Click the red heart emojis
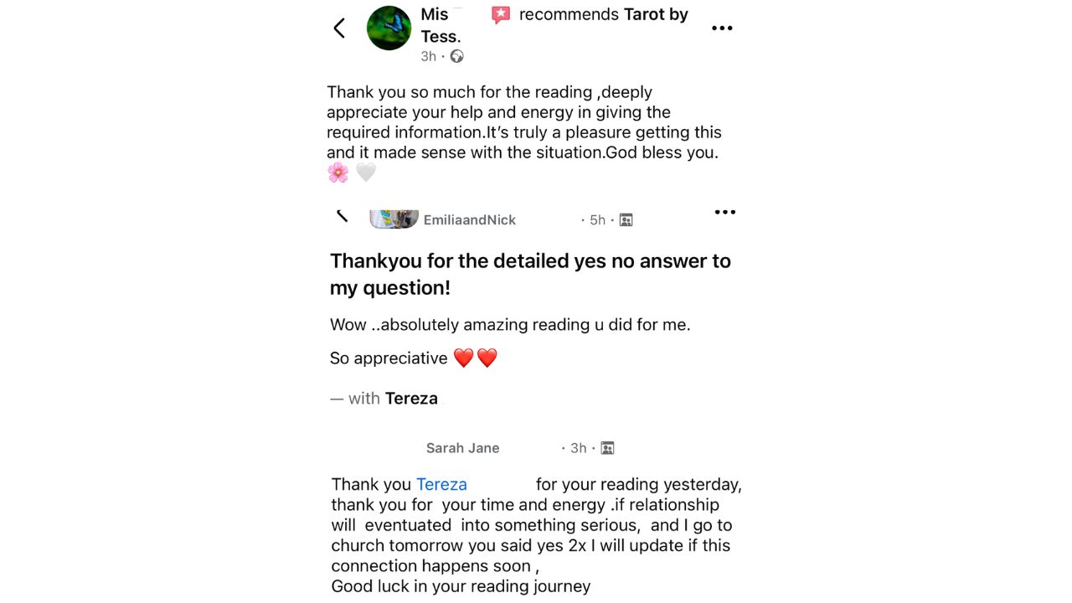 (x=476, y=358)
